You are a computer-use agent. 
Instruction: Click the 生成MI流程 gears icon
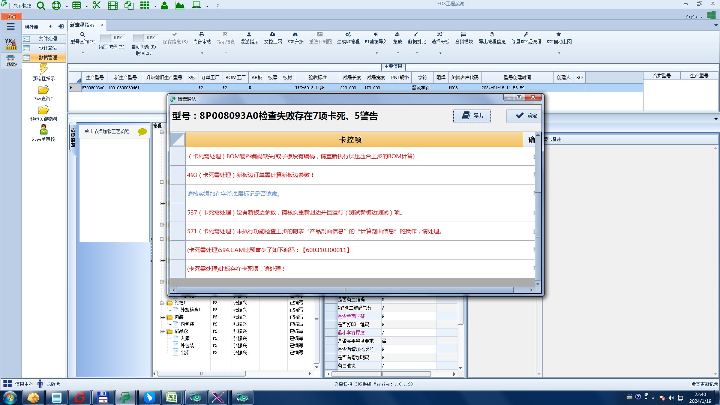348,34
